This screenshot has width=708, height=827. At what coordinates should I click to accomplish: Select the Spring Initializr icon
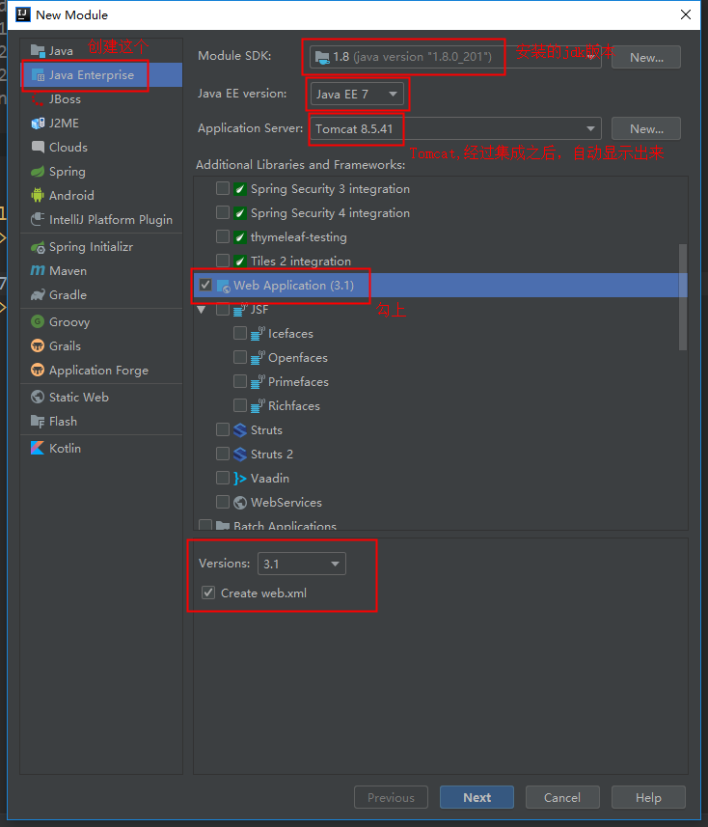coord(38,247)
